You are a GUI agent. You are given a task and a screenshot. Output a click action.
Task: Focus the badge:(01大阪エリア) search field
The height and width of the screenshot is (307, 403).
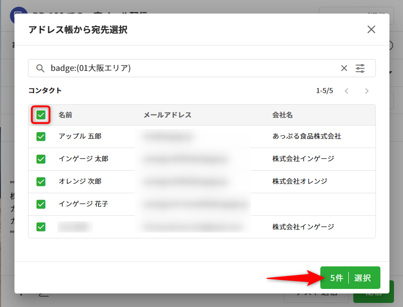pyautogui.click(x=190, y=68)
